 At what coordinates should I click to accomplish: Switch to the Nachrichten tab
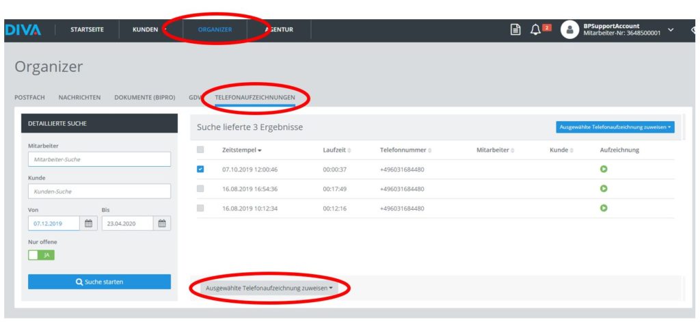(x=79, y=98)
